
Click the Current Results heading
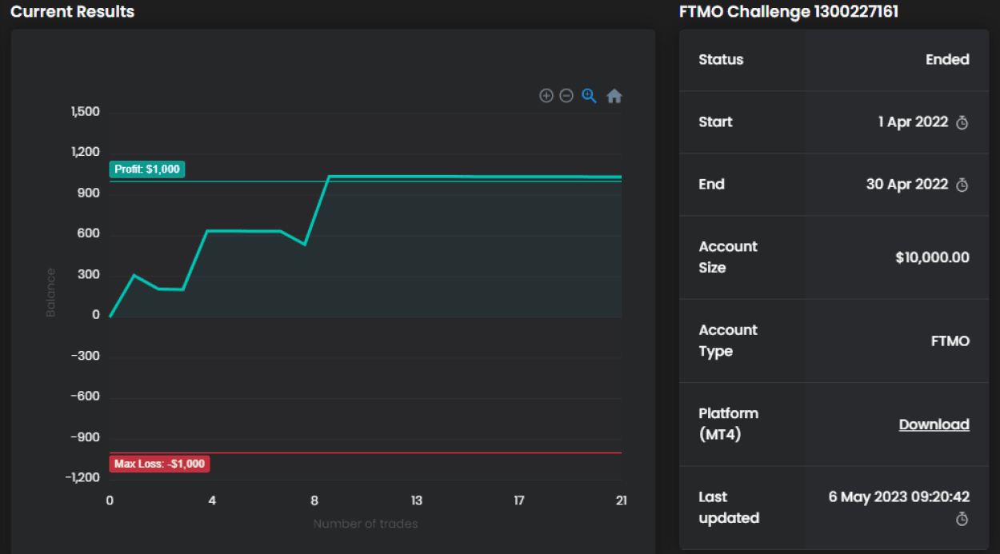tap(73, 12)
